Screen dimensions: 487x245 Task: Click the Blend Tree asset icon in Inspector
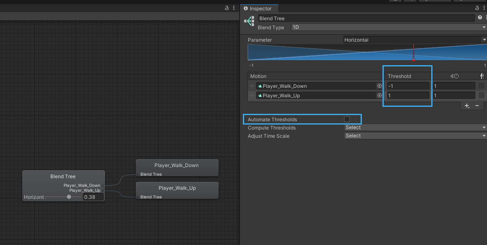(x=249, y=21)
